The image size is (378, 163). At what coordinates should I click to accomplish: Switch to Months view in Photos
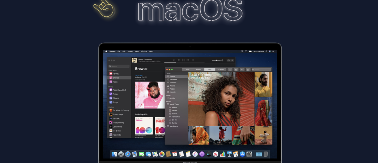click(x=198, y=70)
